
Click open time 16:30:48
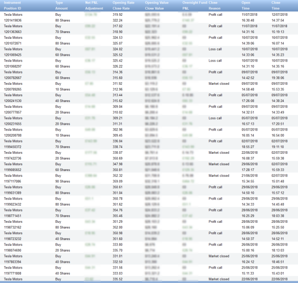click(x=248, y=20)
